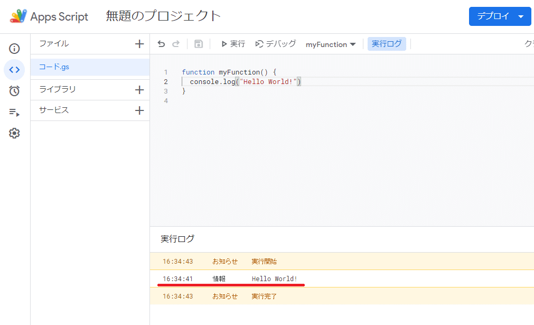
Task: Select the 実行完了 log entry
Action: pos(342,296)
